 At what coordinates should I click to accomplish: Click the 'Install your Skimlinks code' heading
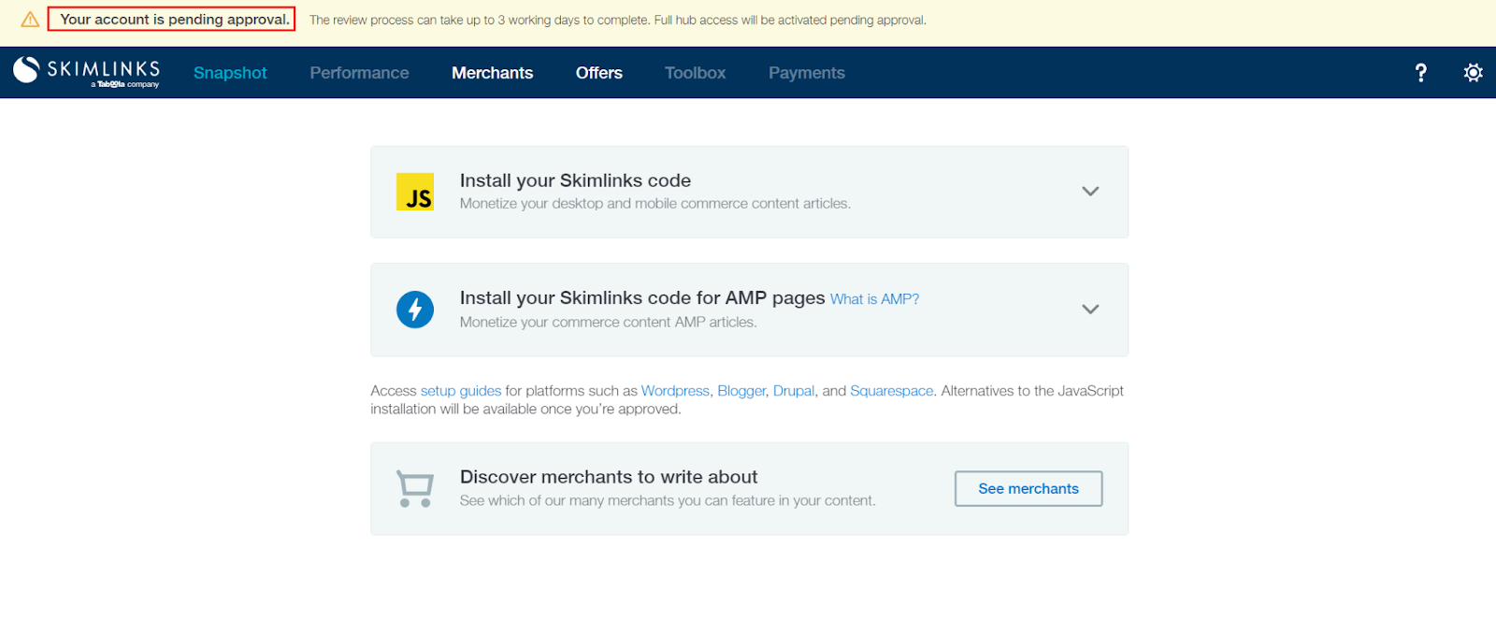[575, 180]
